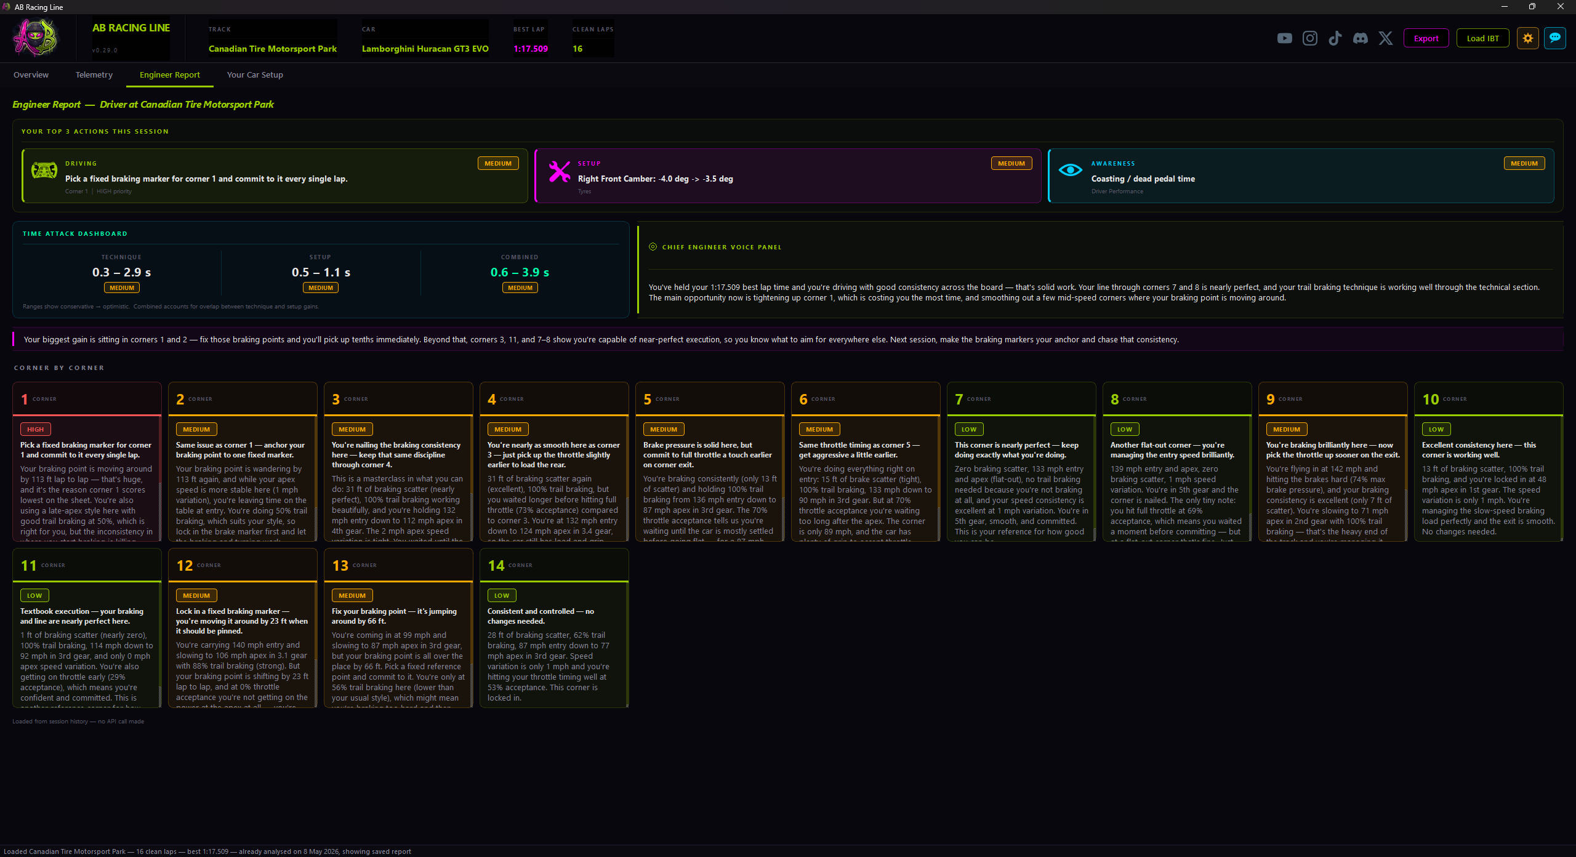Open the Discord icon link

coord(1361,38)
